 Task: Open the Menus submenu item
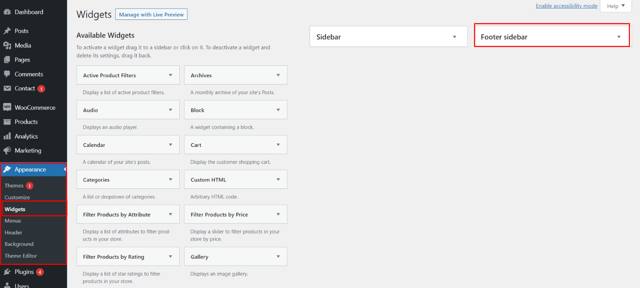click(13, 220)
